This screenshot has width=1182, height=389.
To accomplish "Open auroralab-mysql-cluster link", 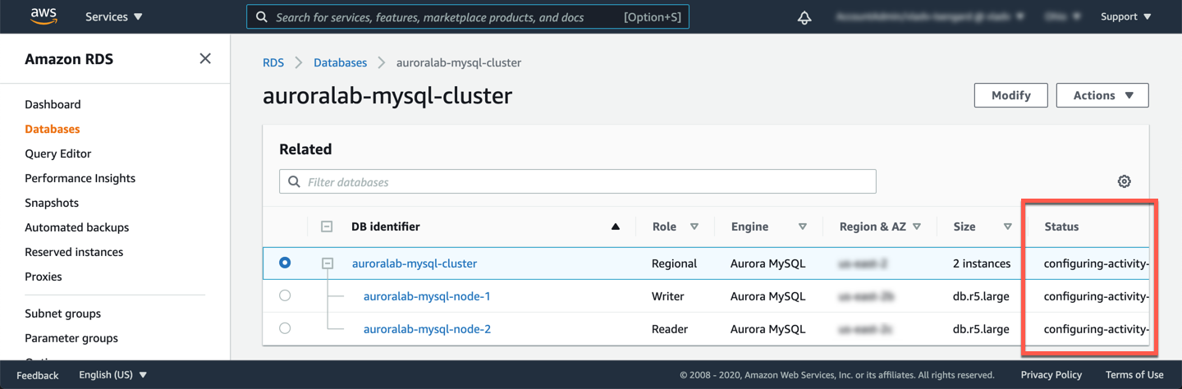I will (415, 263).
